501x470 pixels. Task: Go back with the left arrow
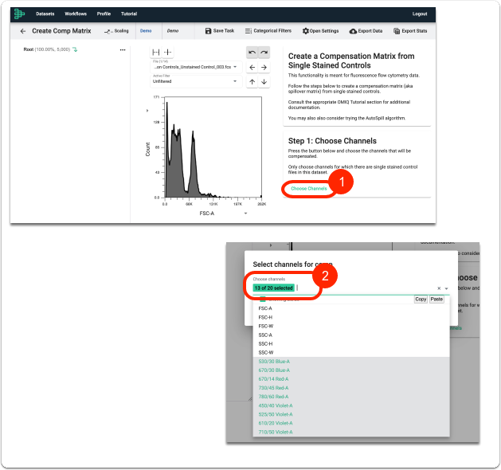tap(22, 31)
